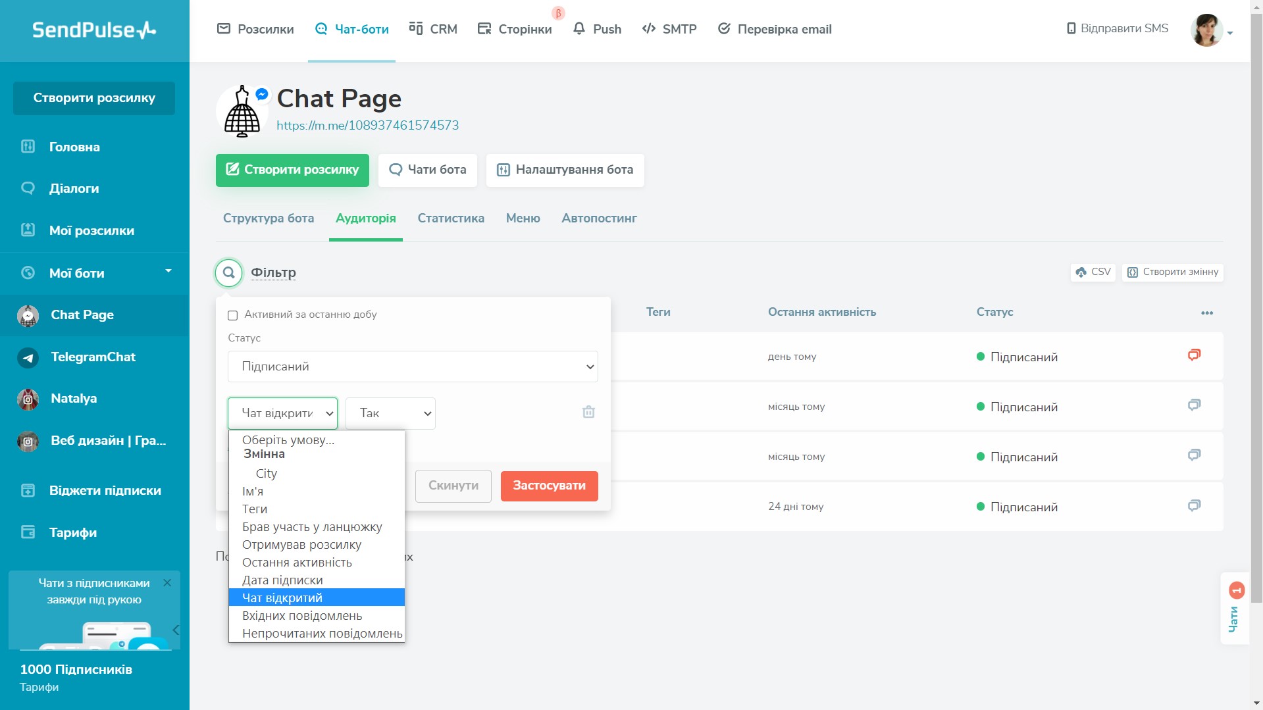Viewport: 1263px width, 710px height.
Task: Click Чати бота button
Action: coord(428,170)
